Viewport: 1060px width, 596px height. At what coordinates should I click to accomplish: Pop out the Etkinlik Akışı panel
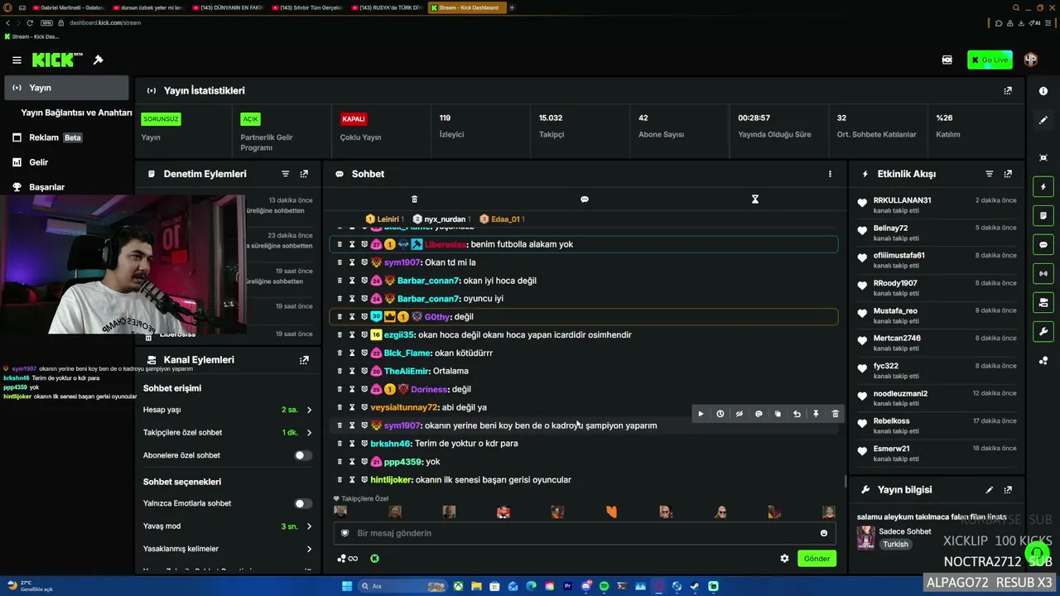coord(1008,174)
